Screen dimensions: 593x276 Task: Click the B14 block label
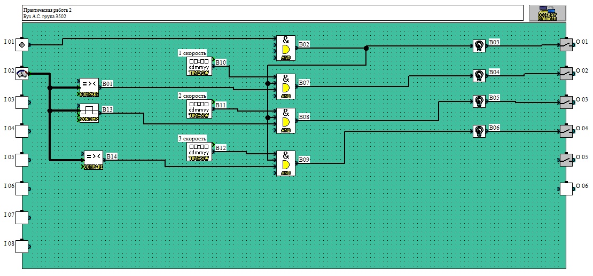coord(112,156)
